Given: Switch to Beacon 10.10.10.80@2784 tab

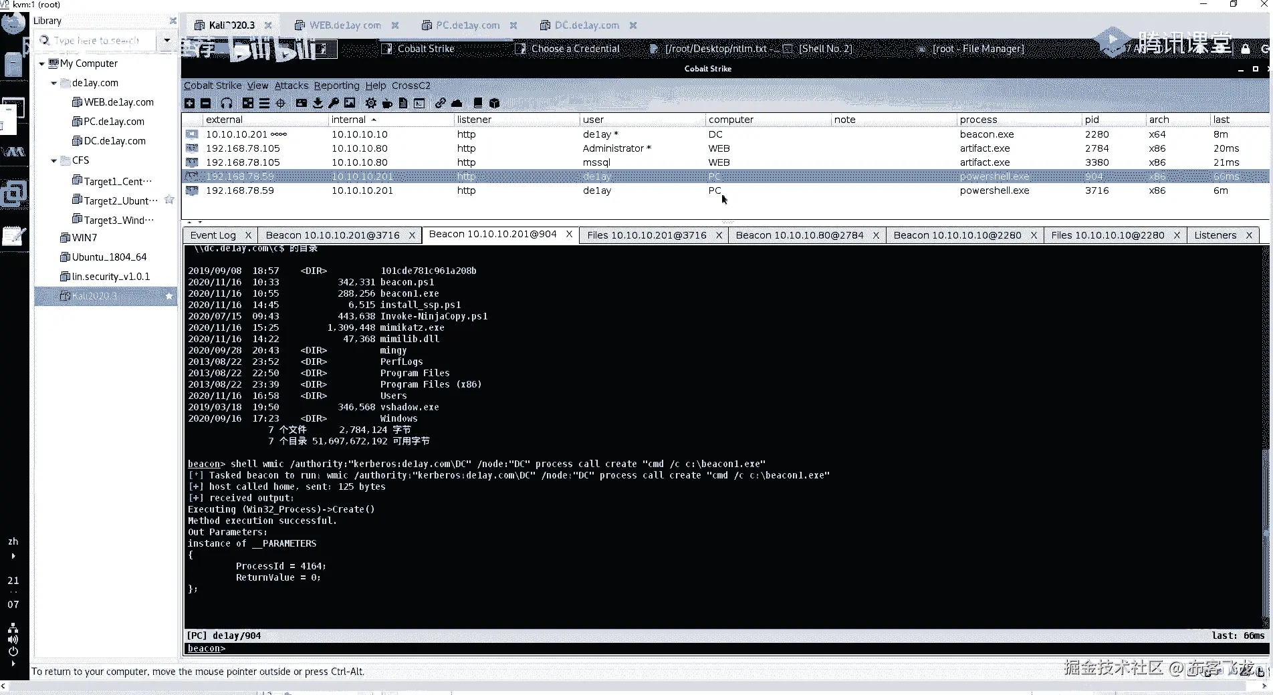Looking at the screenshot, I should [x=800, y=235].
